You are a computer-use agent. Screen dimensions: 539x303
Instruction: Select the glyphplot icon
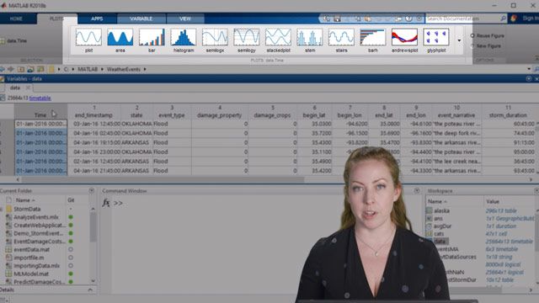(x=436, y=40)
